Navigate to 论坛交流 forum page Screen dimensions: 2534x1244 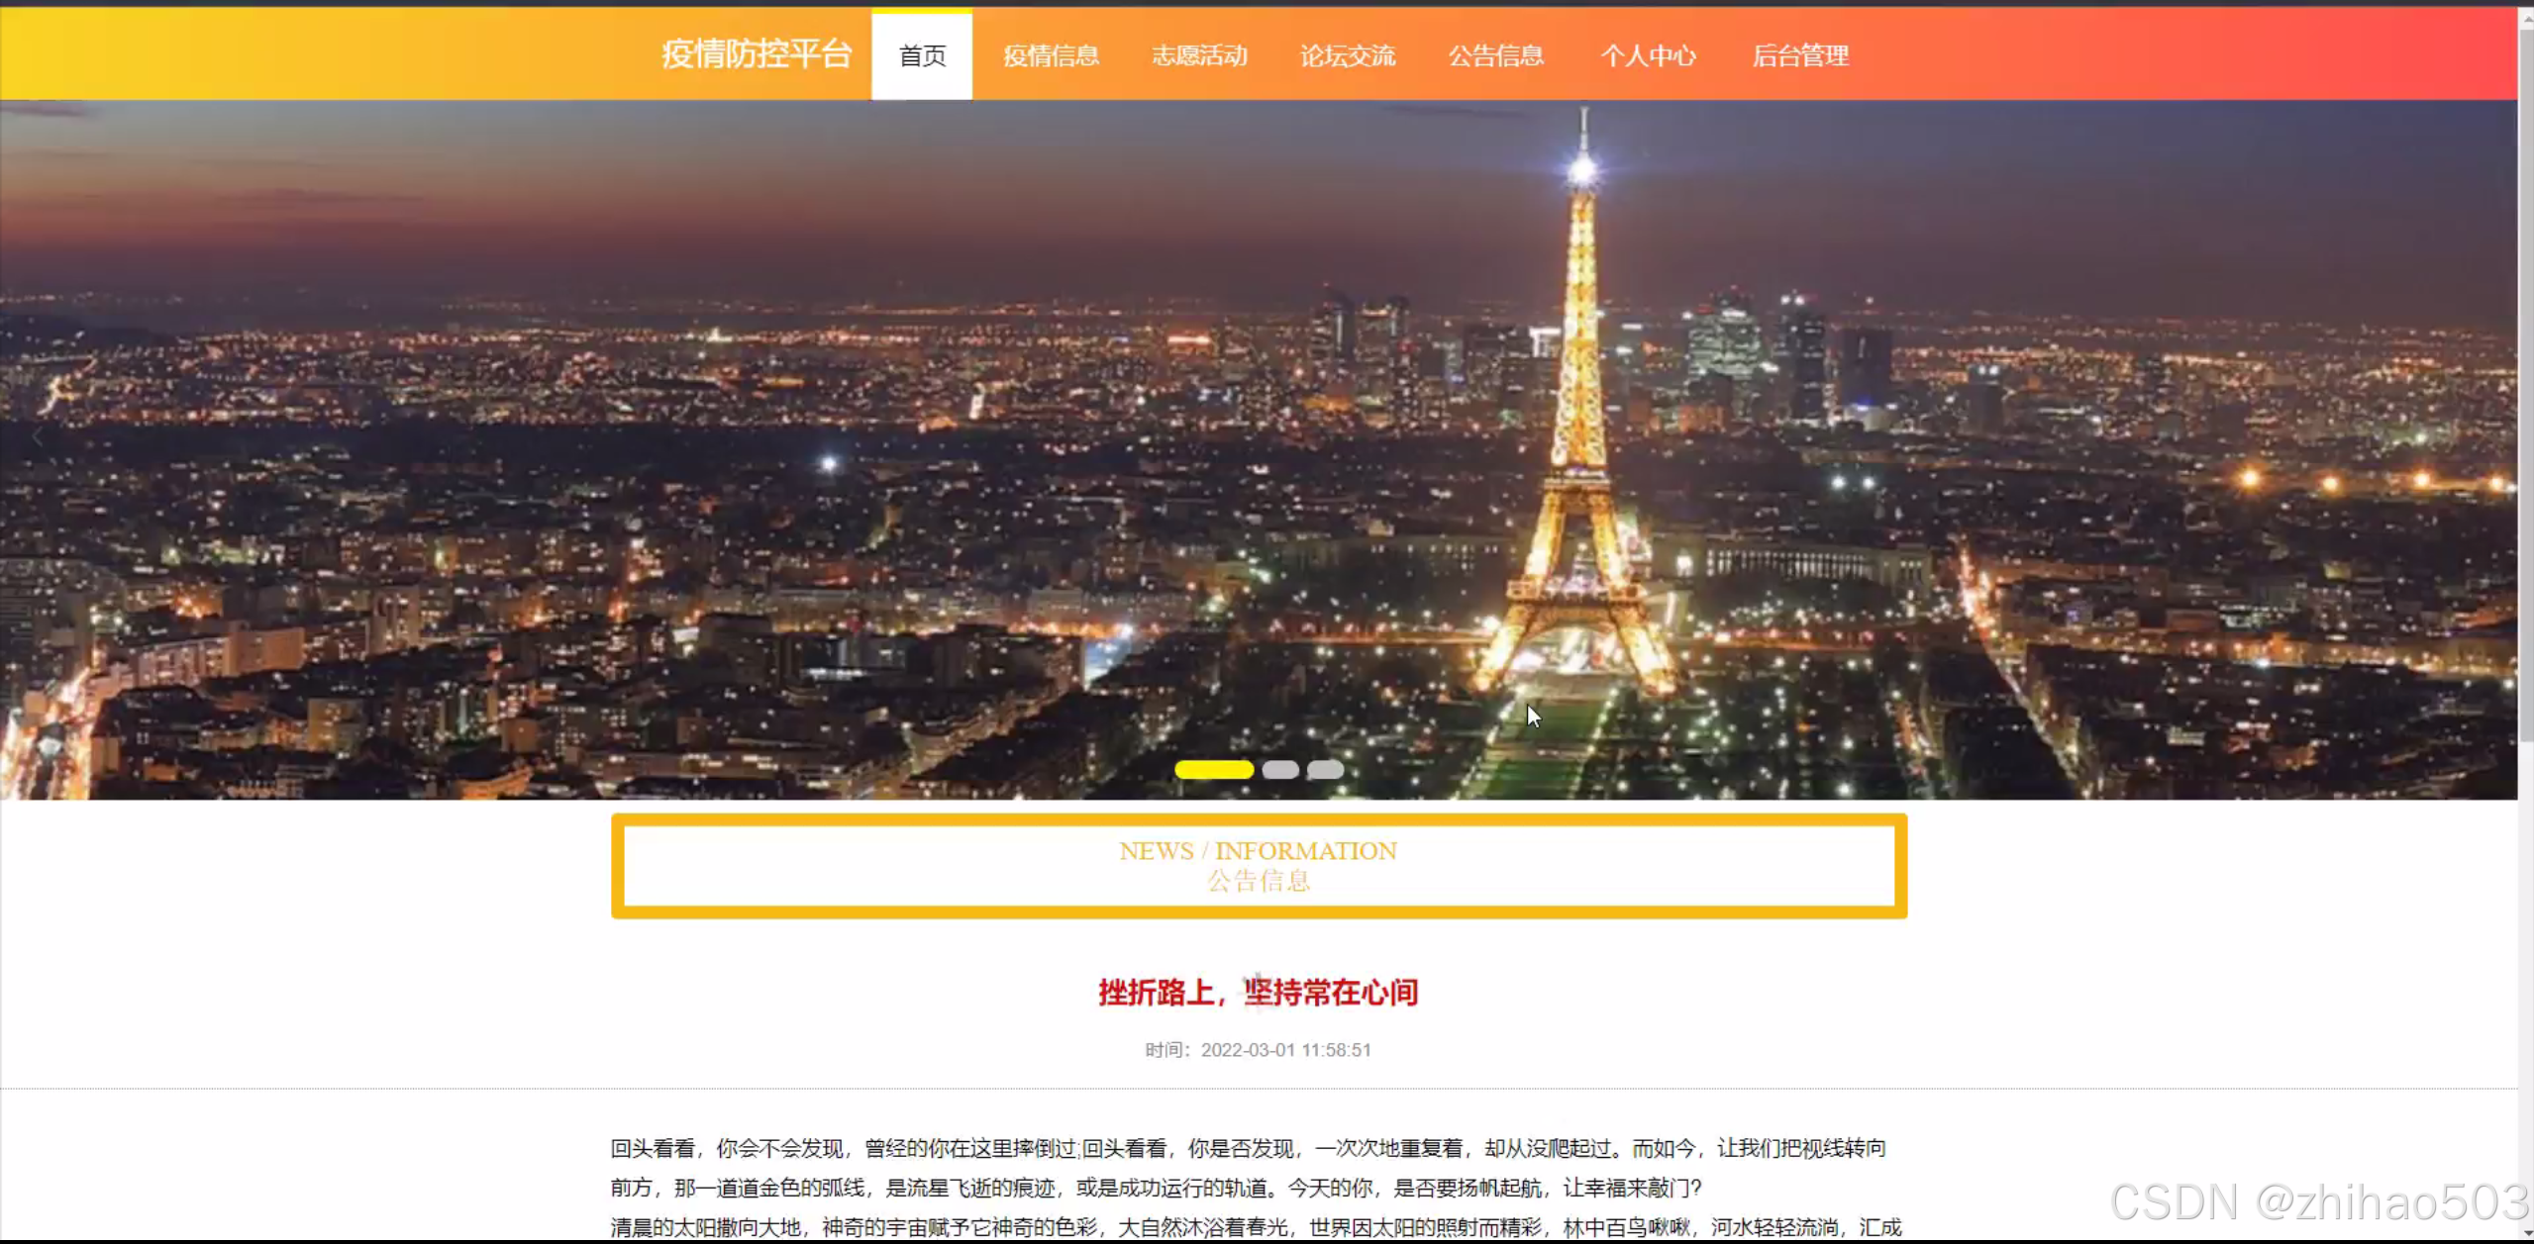coord(1348,55)
